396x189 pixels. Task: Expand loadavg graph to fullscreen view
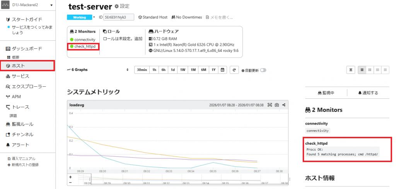tap(270, 105)
